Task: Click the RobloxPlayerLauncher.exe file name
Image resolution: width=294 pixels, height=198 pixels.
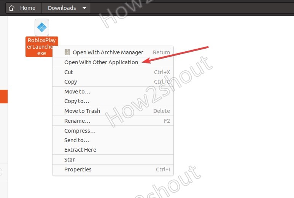Action: pyautogui.click(x=41, y=47)
